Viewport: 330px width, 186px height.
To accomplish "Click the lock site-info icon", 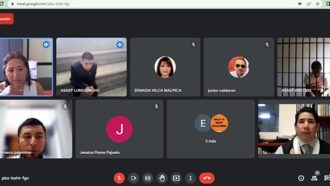I will tap(12, 4).
